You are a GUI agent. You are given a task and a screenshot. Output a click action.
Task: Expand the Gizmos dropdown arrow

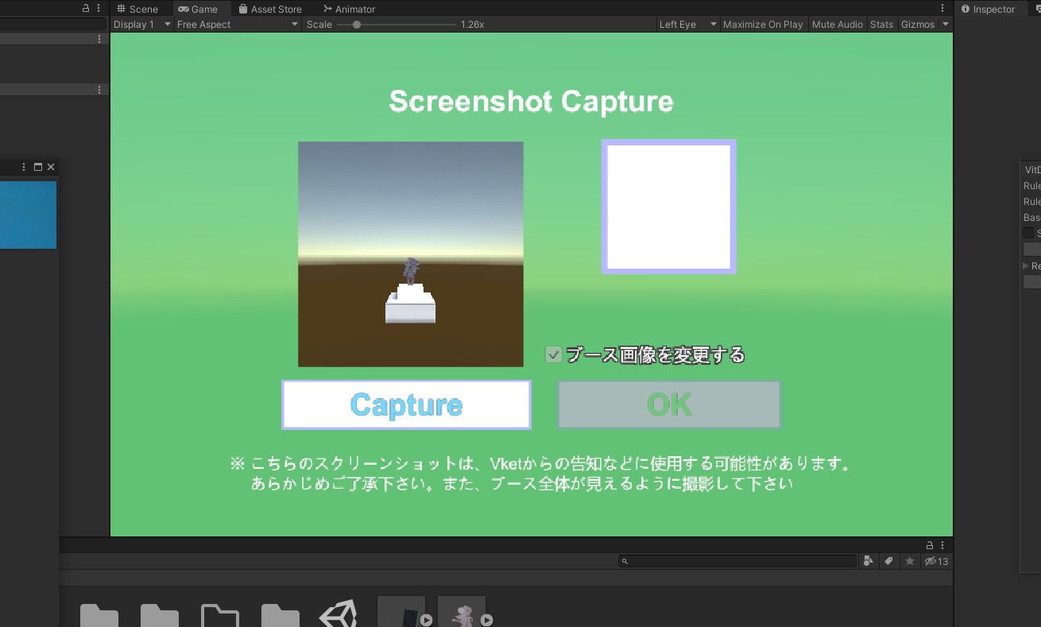(946, 25)
